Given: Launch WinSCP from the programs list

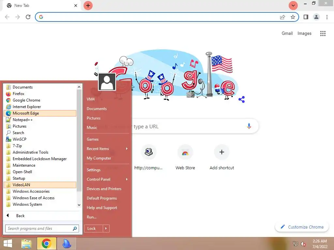Looking at the screenshot, I should [40, 139].
